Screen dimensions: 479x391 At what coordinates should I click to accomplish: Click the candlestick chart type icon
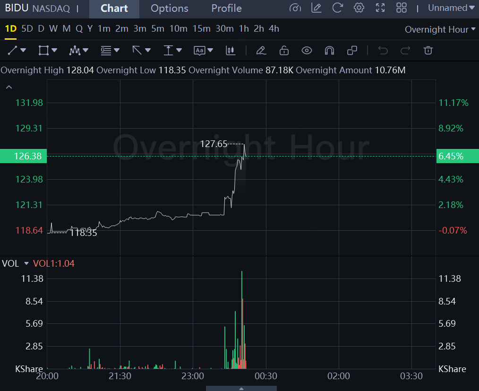[231, 51]
